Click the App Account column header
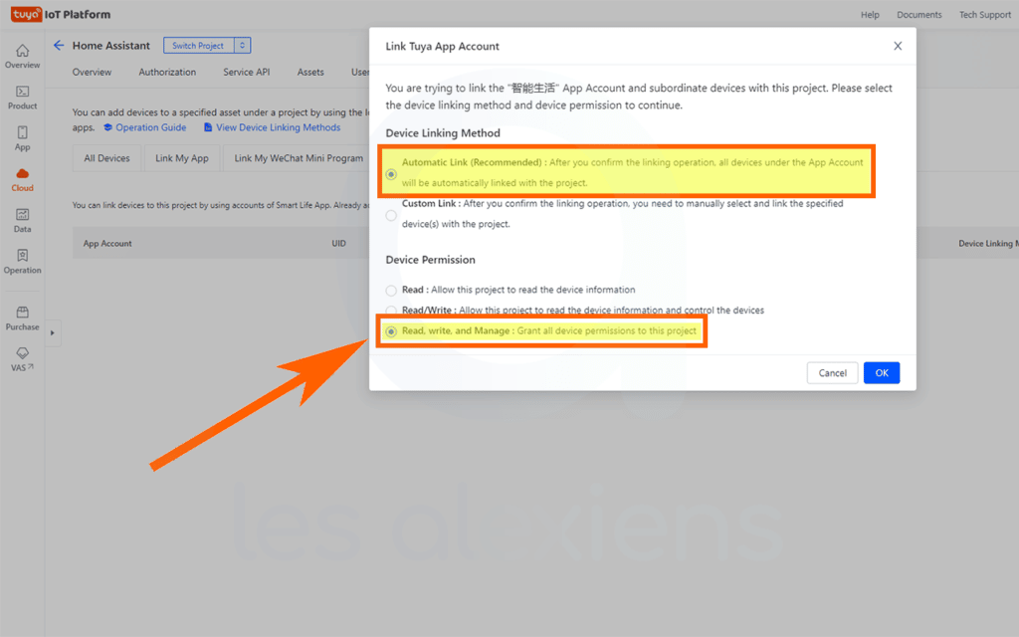1019x637 pixels. [x=107, y=243]
